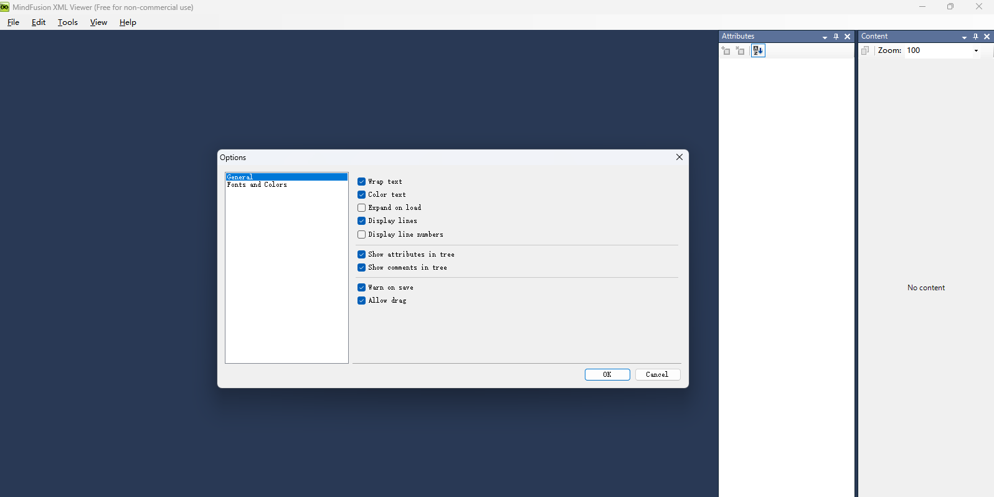The height and width of the screenshot is (497, 994).
Task: Pin the Attributes panel
Action: coord(836,37)
